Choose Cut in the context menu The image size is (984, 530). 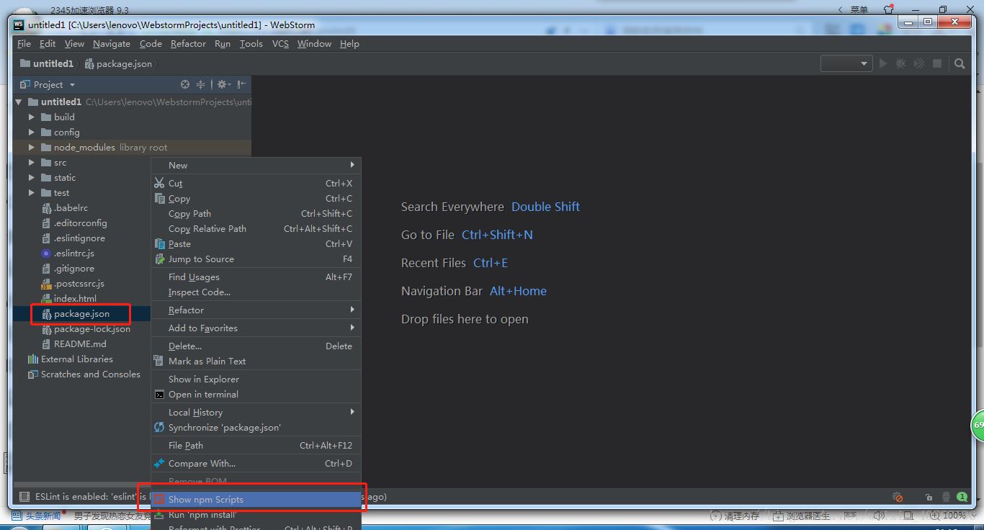click(x=256, y=184)
